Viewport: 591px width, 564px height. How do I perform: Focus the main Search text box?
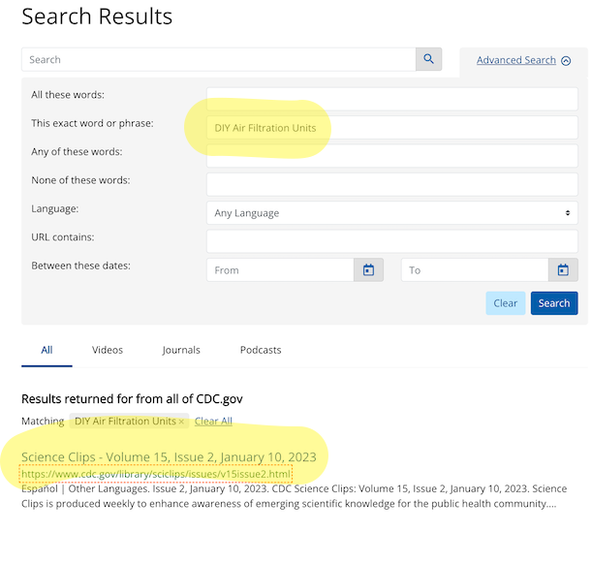tap(218, 60)
